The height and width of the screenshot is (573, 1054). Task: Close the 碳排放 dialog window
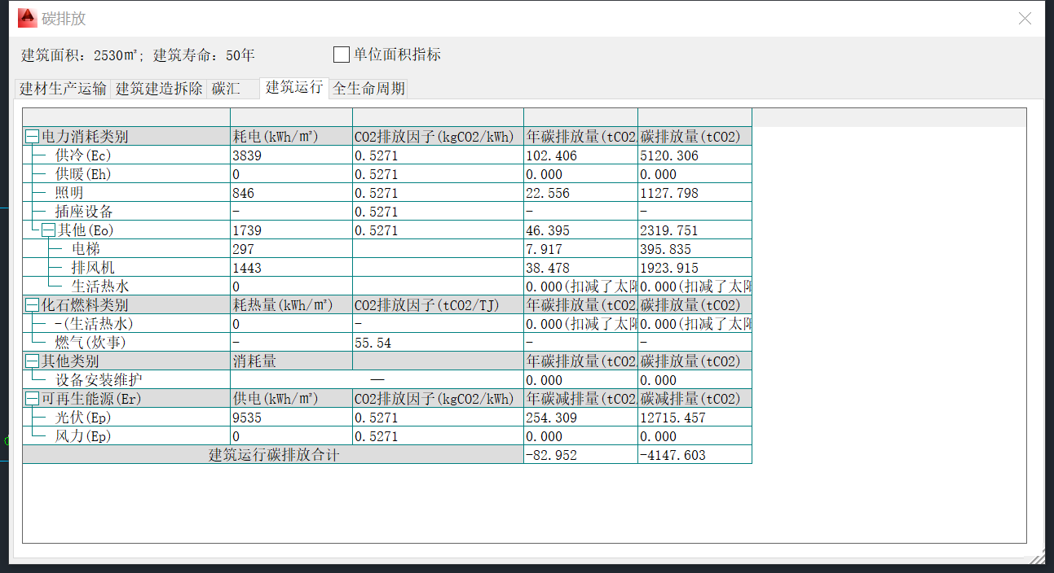[x=1025, y=19]
